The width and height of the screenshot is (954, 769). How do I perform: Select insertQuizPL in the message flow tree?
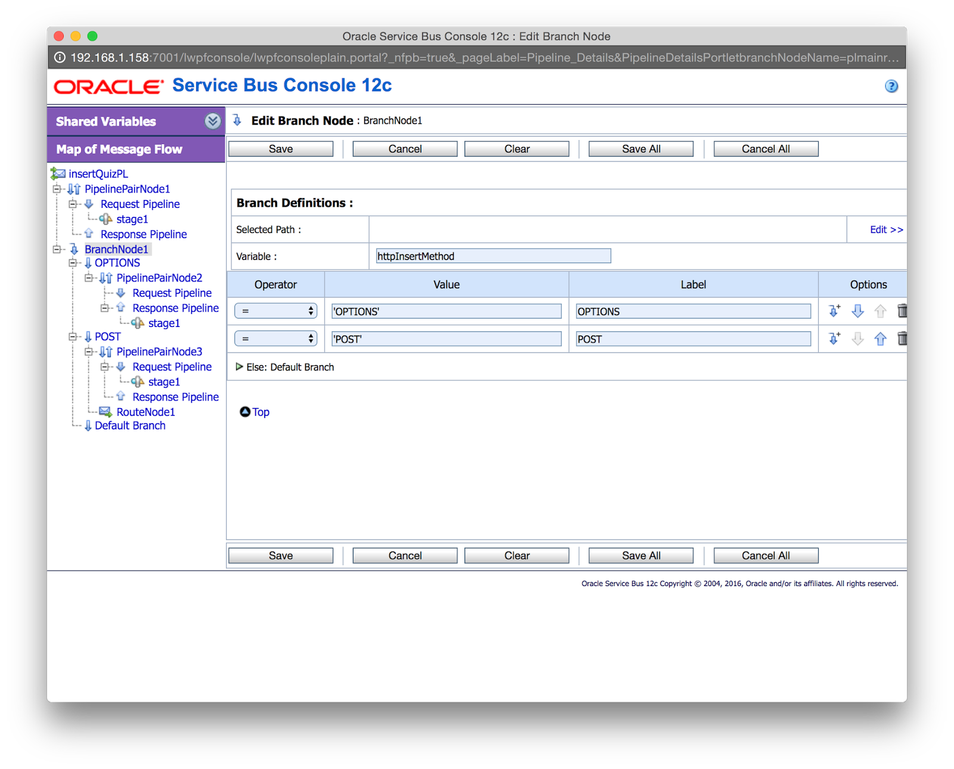point(98,173)
